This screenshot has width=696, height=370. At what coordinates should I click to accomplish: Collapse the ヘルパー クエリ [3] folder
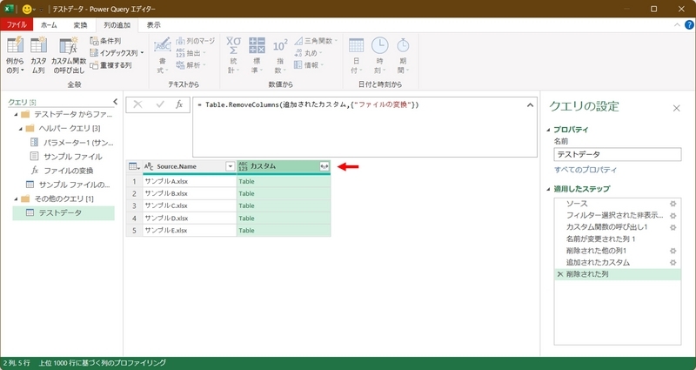tap(20, 128)
